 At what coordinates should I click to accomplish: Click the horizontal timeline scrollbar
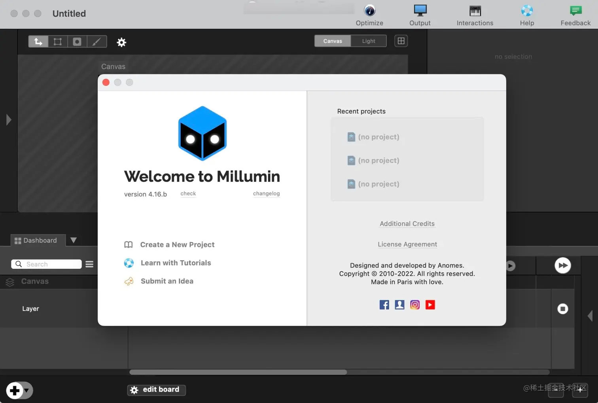(x=238, y=372)
